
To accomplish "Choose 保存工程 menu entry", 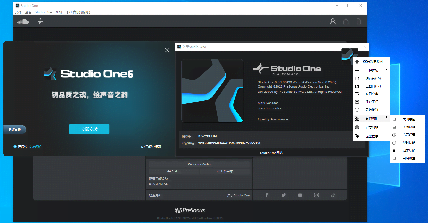I will point(371,102).
